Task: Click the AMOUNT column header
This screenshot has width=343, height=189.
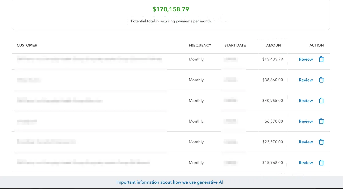Action: 274,45
